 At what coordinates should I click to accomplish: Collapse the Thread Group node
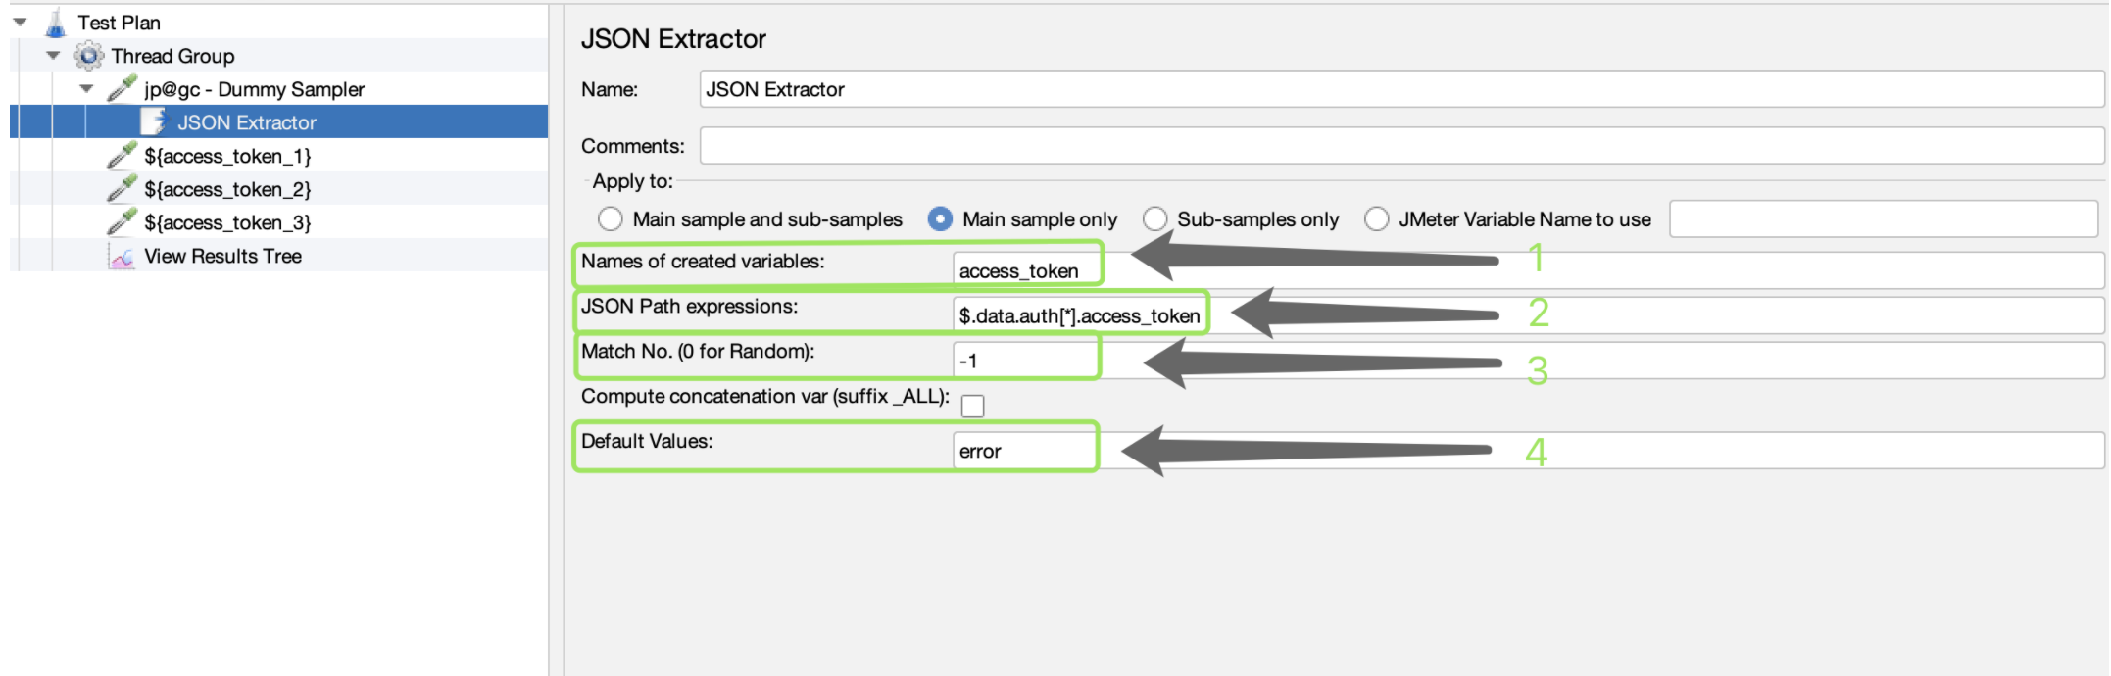click(53, 56)
